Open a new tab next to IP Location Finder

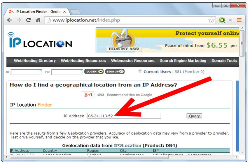pos(75,12)
